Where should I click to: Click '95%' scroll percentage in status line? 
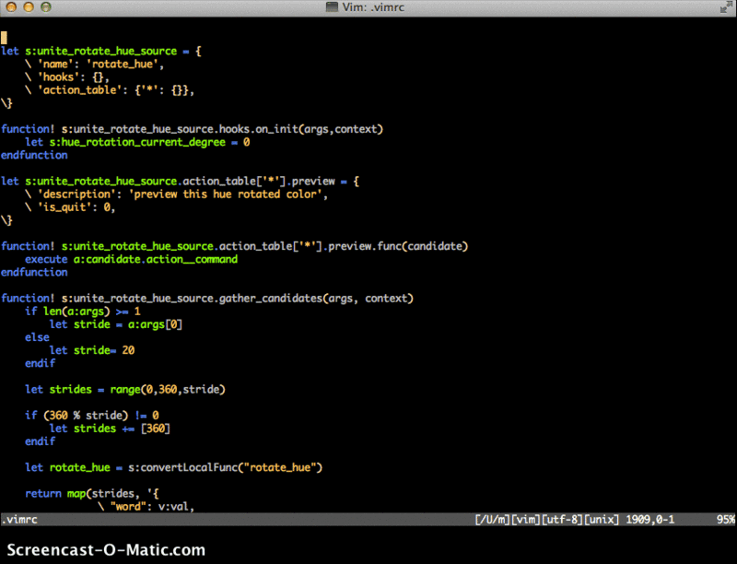[725, 520]
